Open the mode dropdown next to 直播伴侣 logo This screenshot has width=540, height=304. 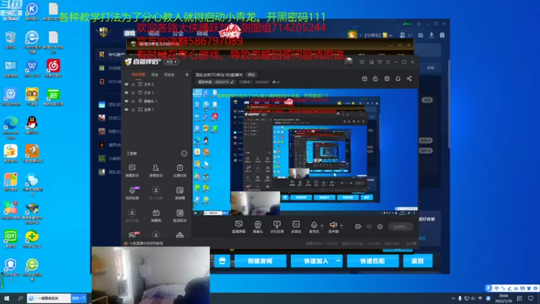(171, 62)
